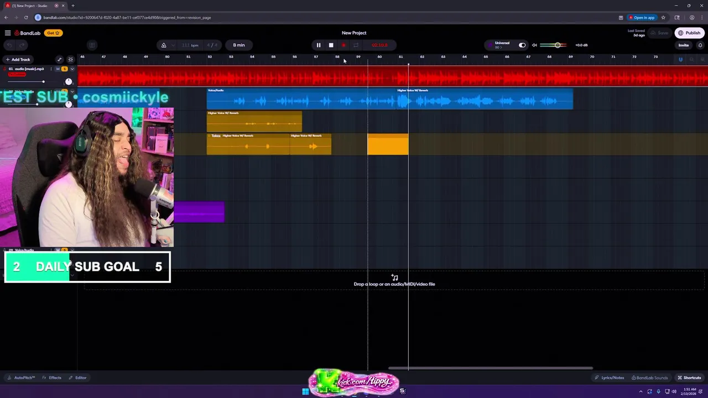Open the BandLab hamburger menu
This screenshot has height=398, width=708.
[7, 33]
